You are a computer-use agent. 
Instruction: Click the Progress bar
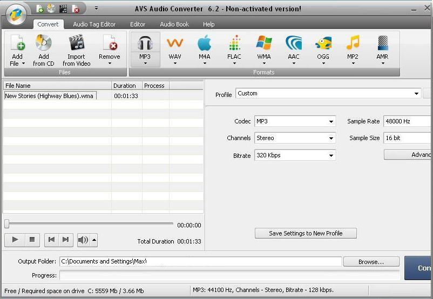229,275
